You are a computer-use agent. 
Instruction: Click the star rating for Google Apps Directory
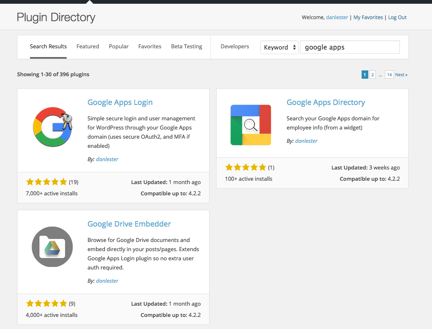click(x=246, y=167)
